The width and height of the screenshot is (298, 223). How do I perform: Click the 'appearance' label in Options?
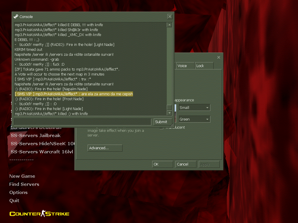click(x=184, y=100)
